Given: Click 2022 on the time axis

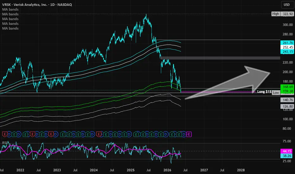Looking at the screenshot, I should click(x=20, y=170).
